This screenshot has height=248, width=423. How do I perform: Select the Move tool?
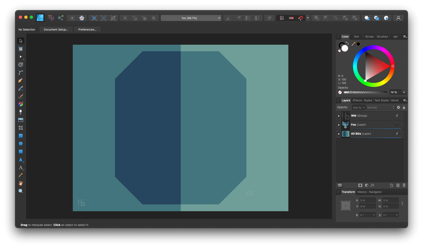point(21,41)
